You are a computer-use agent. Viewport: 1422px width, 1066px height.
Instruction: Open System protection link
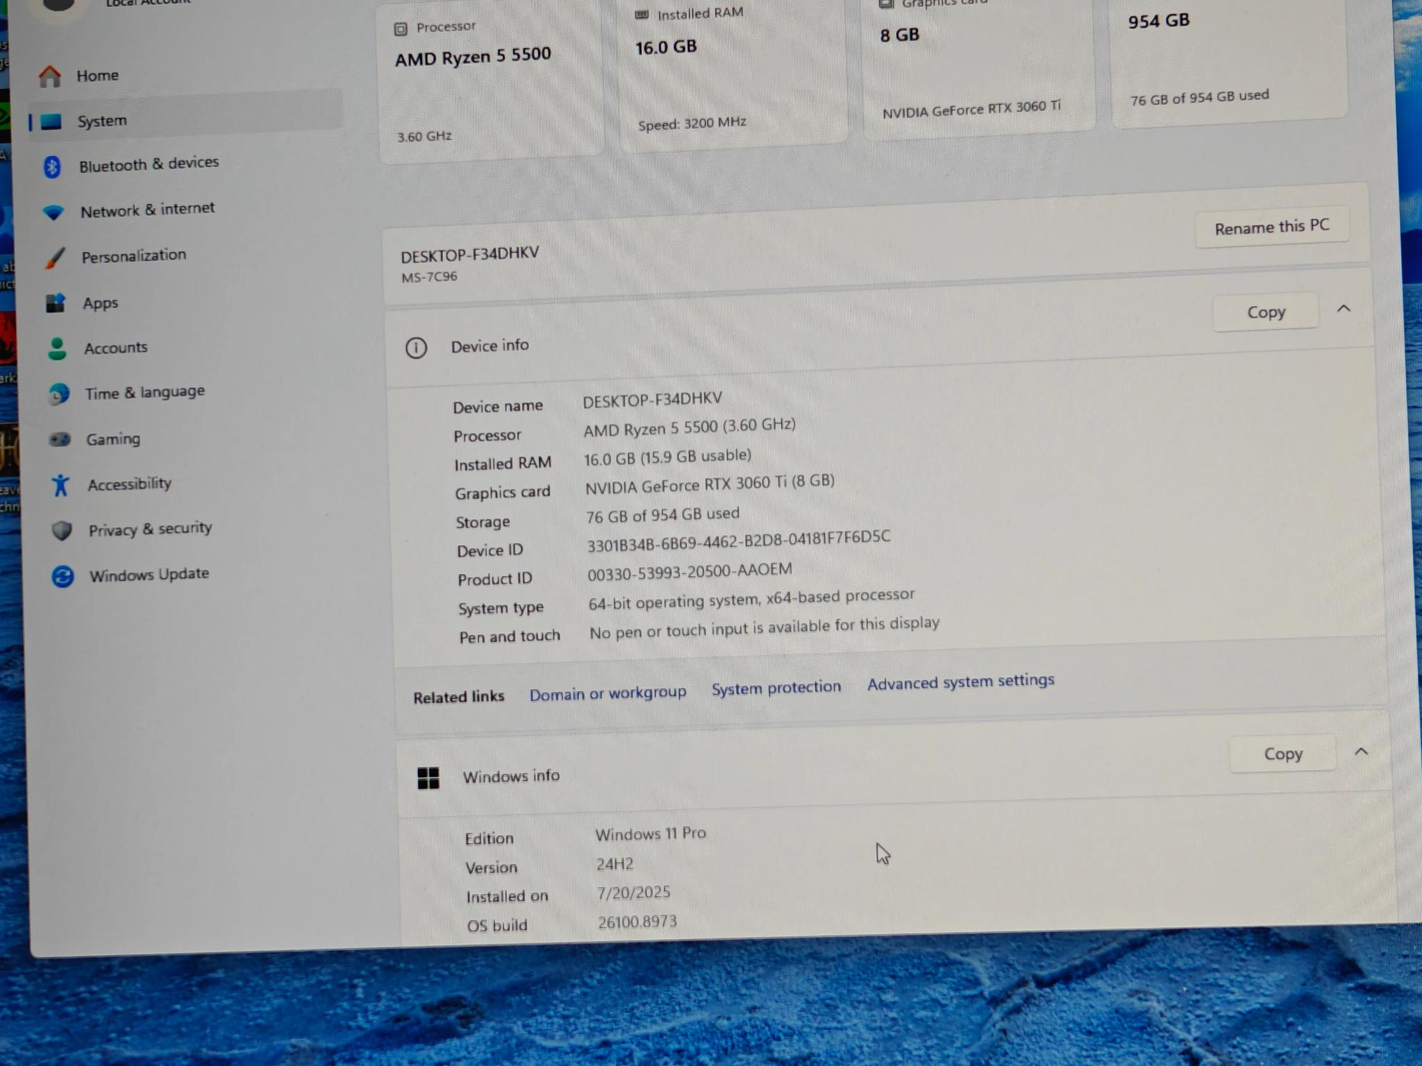[x=776, y=688]
